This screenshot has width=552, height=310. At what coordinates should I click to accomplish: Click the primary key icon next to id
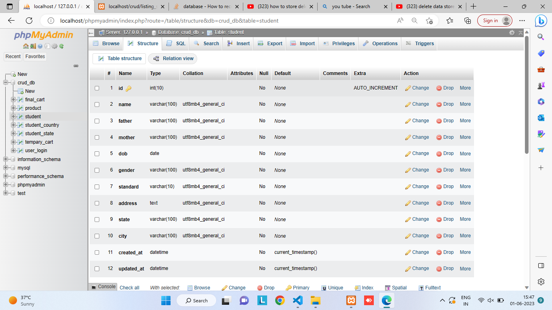point(129,88)
